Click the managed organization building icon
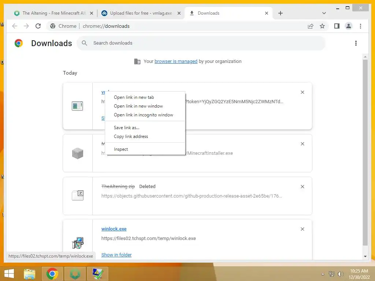Screen dimensions: 375x281 click(x=137, y=61)
